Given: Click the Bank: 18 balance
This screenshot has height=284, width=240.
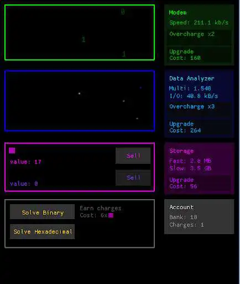Looking at the screenshot, I should click(183, 217).
